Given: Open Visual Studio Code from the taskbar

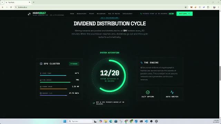Looking at the screenshot, I should coord(146,121).
